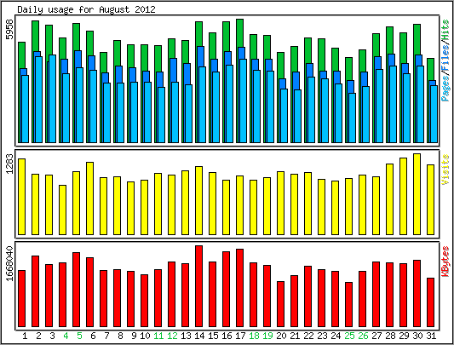Screen dimensions: 454x345
Task: Click the day 25 label on the axis
Action: (349, 336)
